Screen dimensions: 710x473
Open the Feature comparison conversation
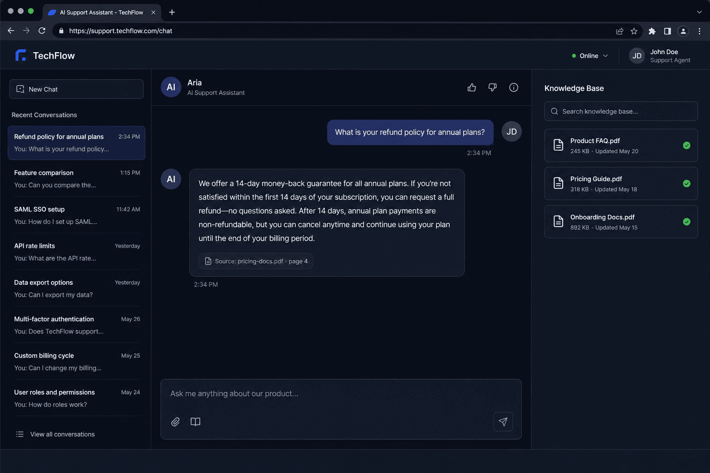pos(77,179)
